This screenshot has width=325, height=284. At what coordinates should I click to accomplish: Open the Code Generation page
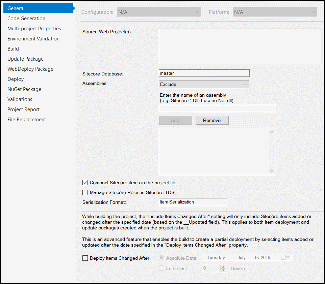(x=26, y=19)
